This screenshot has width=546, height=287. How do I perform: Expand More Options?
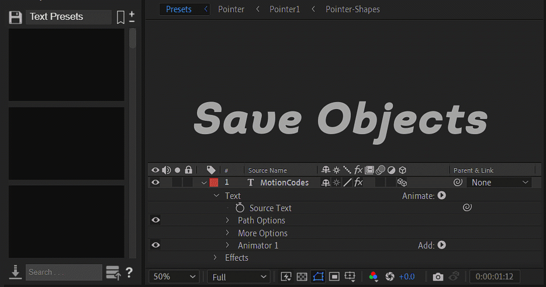pyautogui.click(x=227, y=232)
